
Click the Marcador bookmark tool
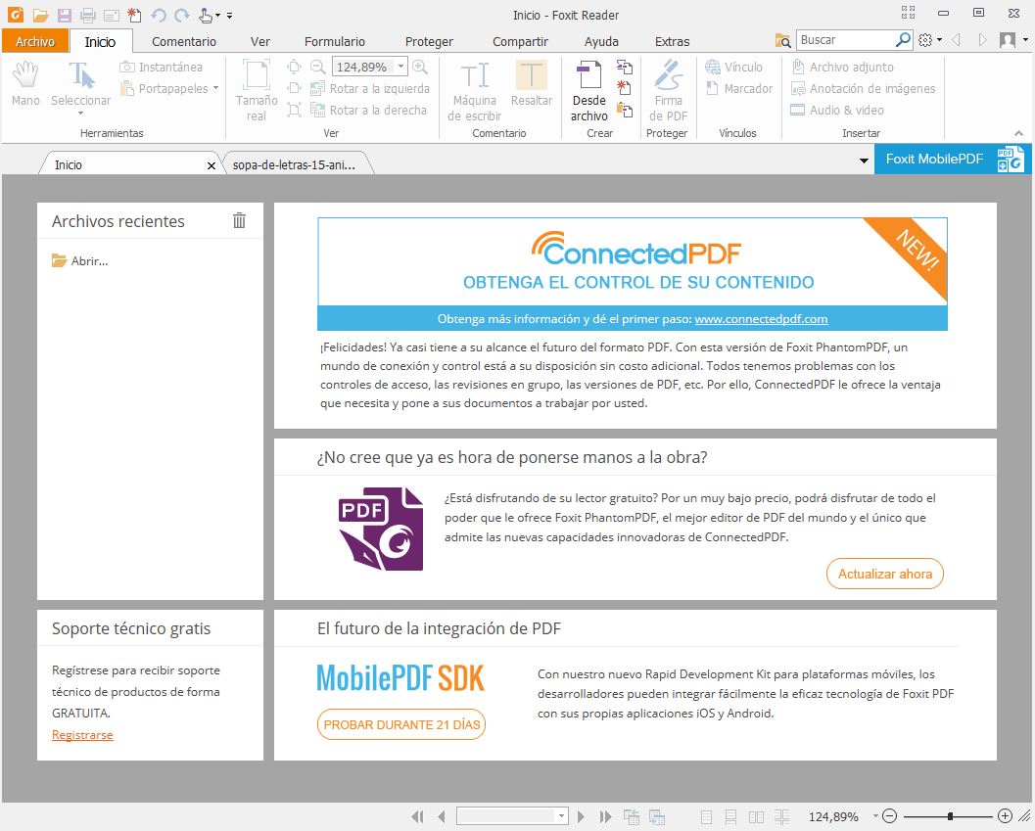click(739, 88)
